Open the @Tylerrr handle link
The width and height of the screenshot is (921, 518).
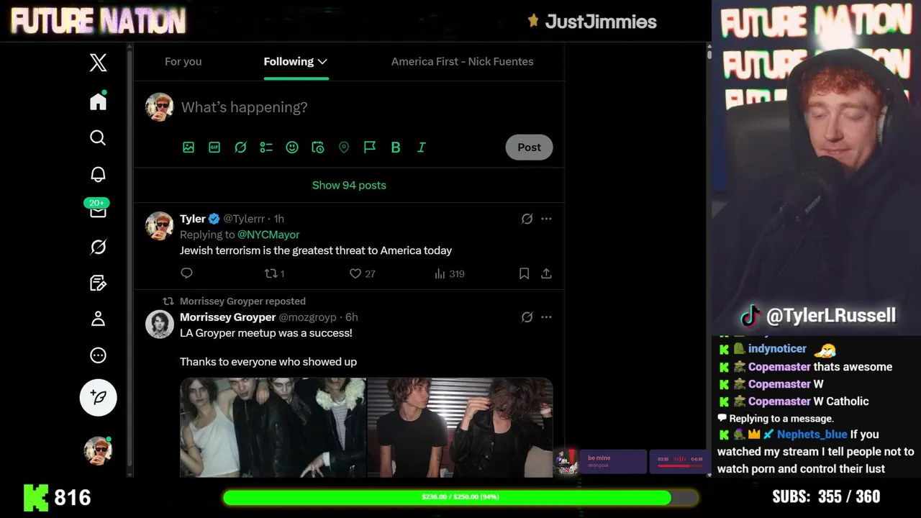click(244, 219)
